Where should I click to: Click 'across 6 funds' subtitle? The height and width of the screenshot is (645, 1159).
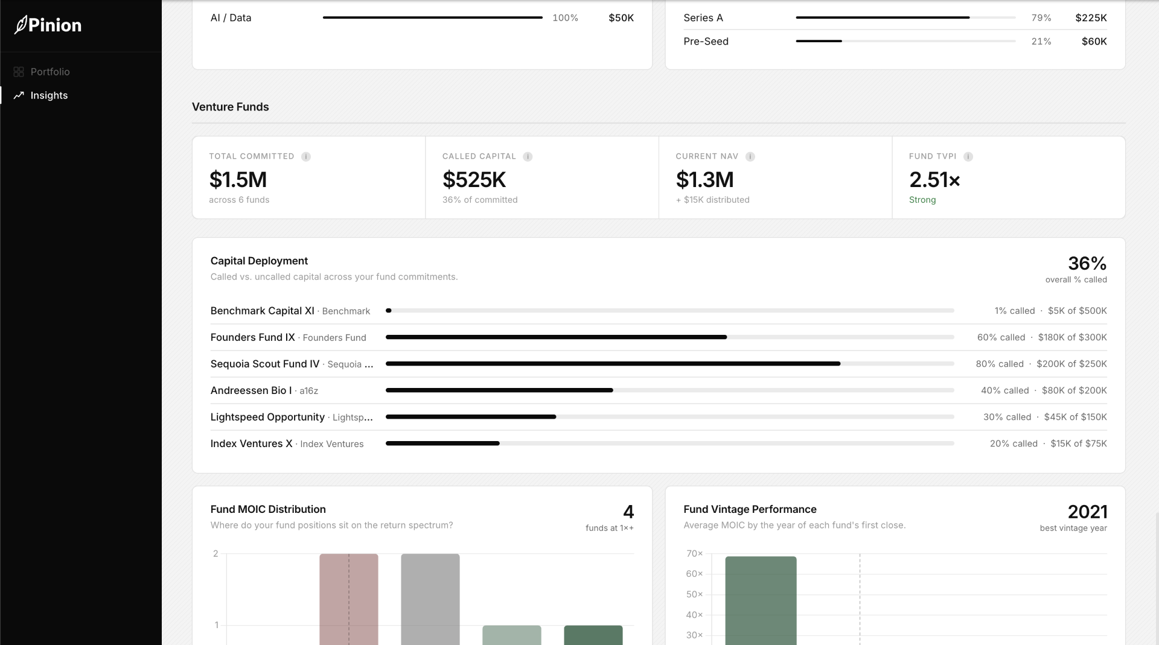point(239,200)
